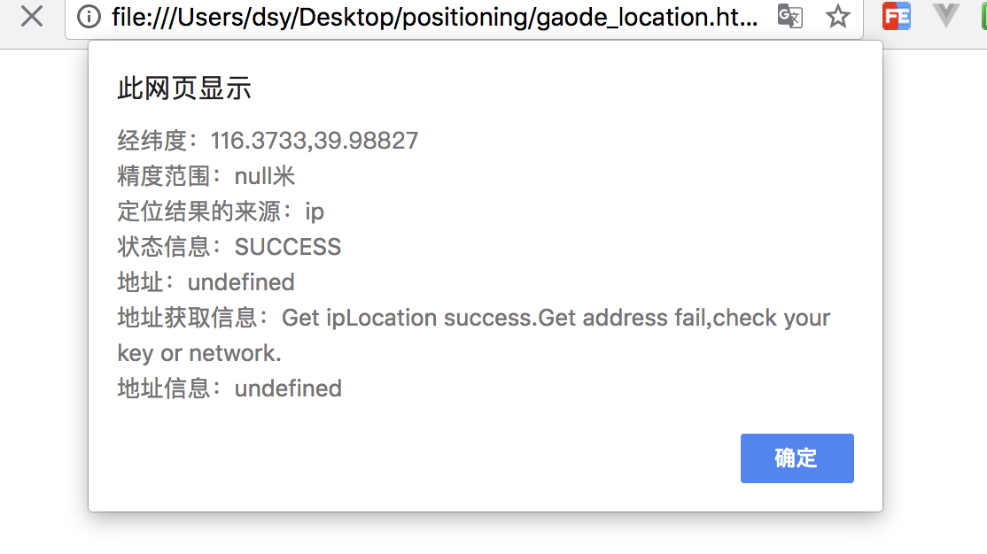The image size is (987, 554).
Task: Click the 116.3733,39.98827 coordinate value
Action: point(315,141)
